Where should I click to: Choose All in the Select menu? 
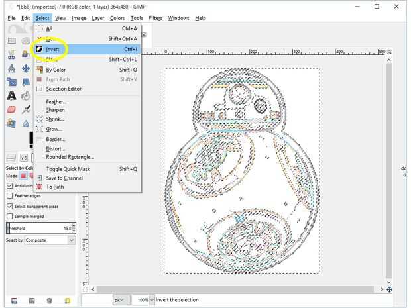coord(88,28)
